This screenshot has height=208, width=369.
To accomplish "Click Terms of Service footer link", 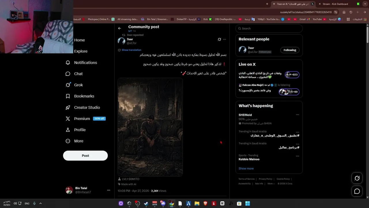I will (x=246, y=179).
